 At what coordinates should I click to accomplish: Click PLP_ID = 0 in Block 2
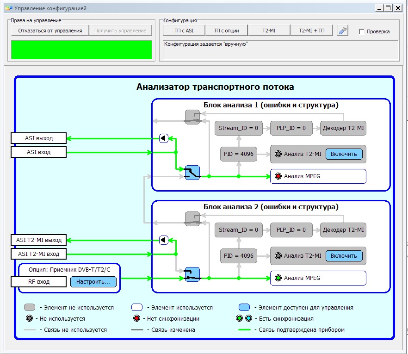[x=291, y=230]
